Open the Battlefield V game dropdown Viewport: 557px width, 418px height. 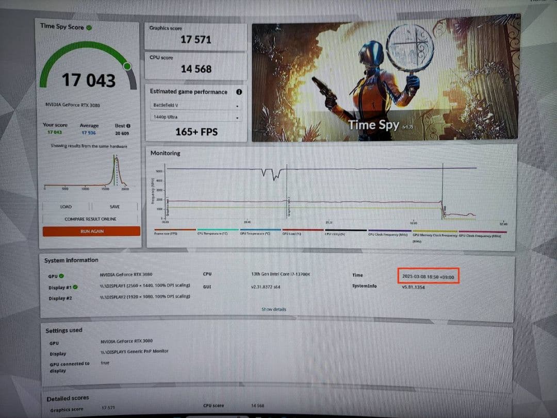click(195, 105)
